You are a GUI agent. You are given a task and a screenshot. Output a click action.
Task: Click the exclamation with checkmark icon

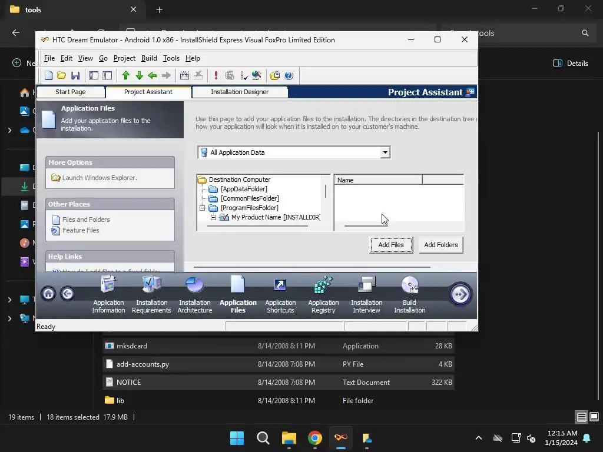coord(243,75)
